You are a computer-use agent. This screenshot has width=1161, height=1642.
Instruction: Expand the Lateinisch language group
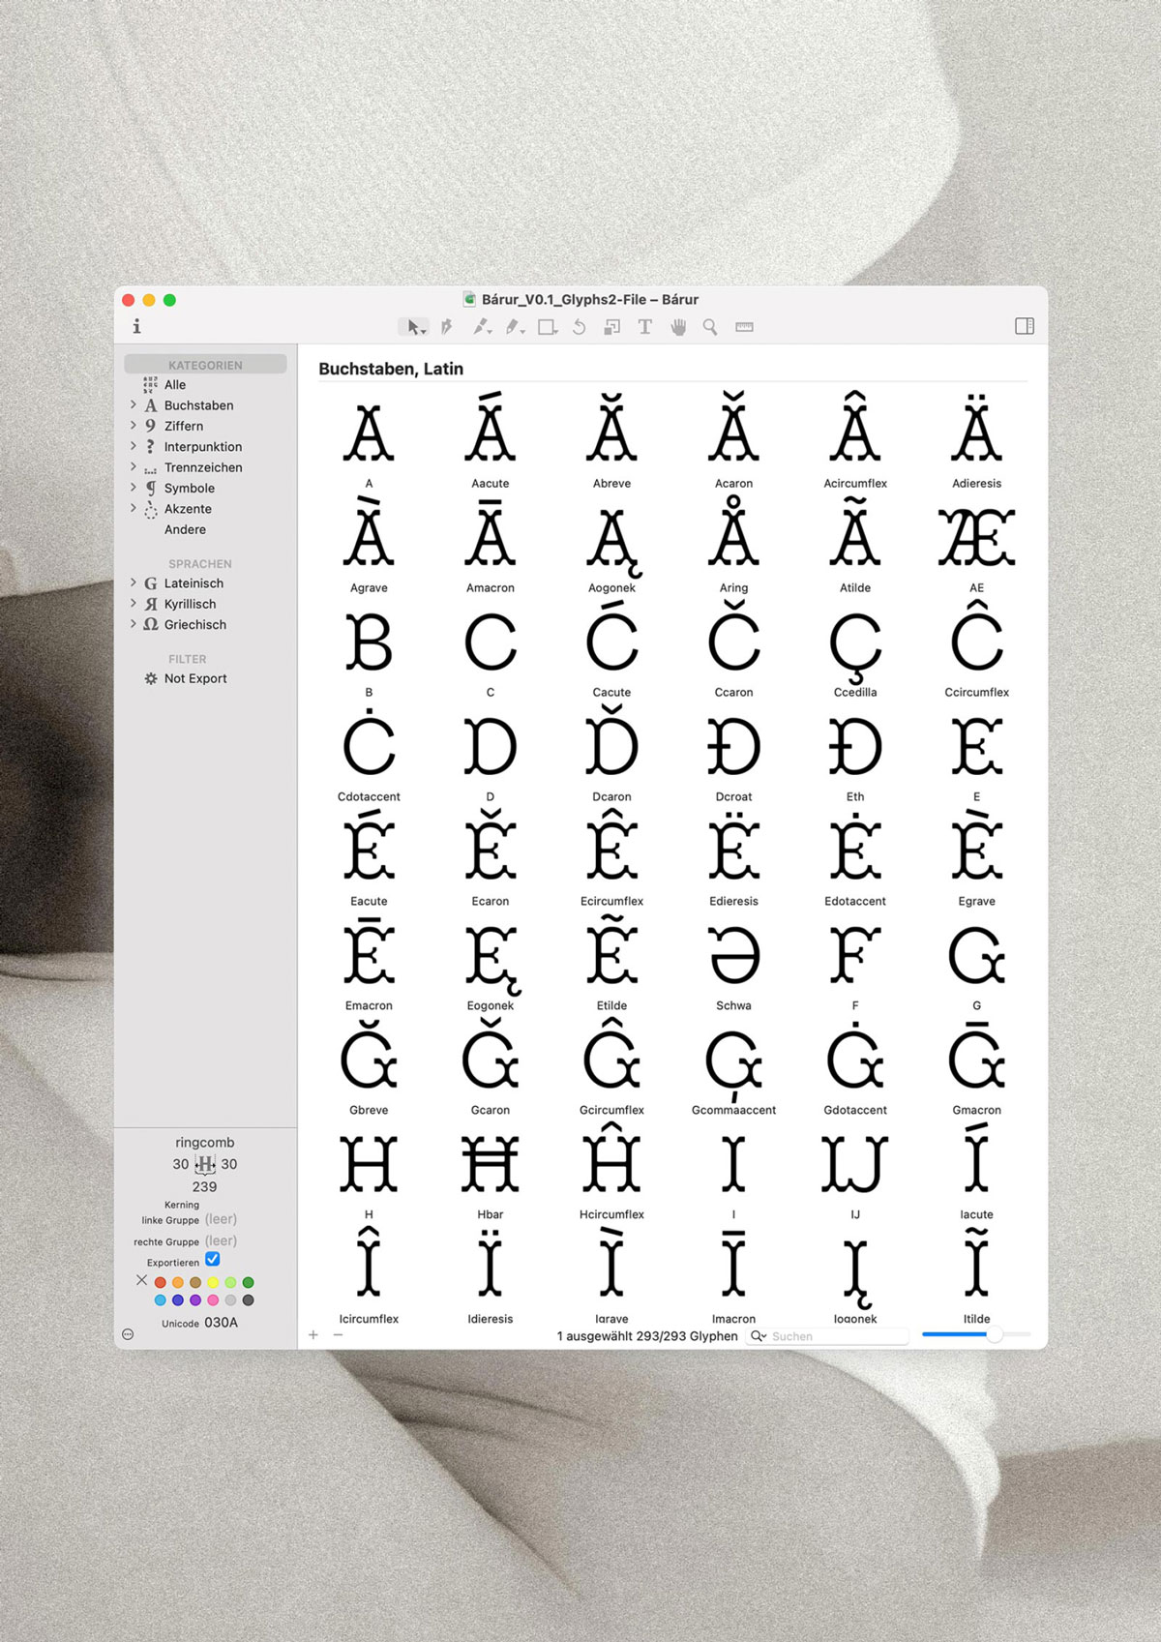click(134, 582)
